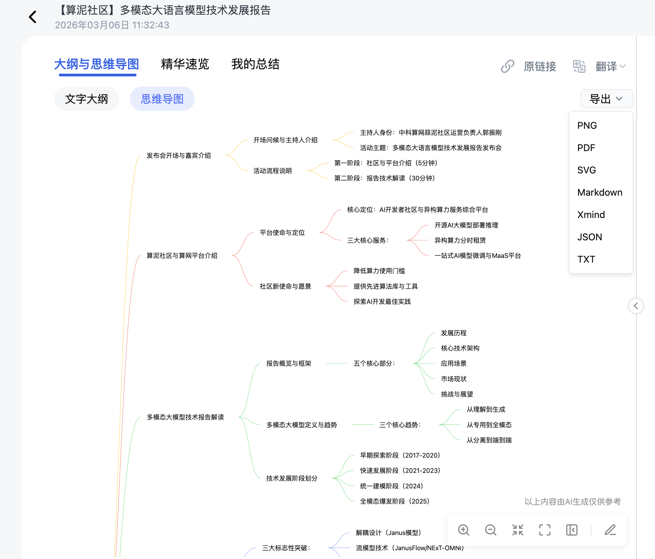This screenshot has width=655, height=559.
Task: Click node 五个核心部分
Action: point(374,363)
